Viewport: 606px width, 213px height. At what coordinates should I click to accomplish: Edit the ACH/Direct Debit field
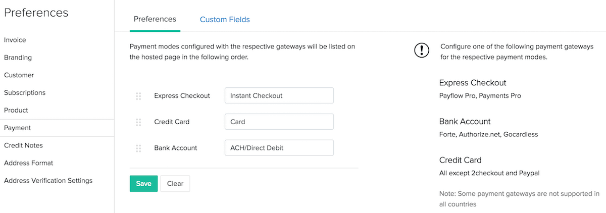point(279,148)
